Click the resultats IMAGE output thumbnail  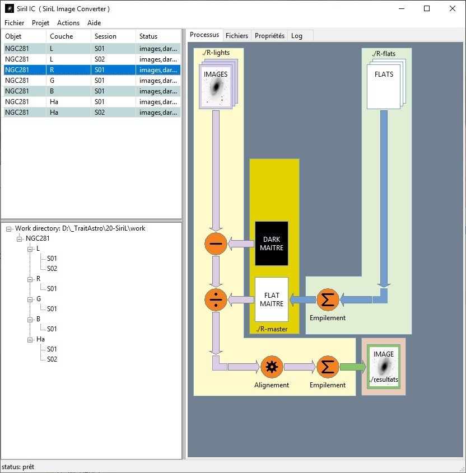[x=384, y=367]
